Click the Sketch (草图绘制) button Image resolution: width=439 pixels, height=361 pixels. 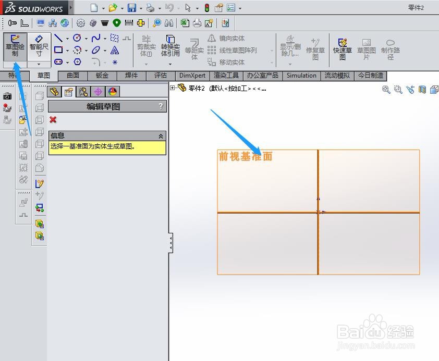[15, 46]
